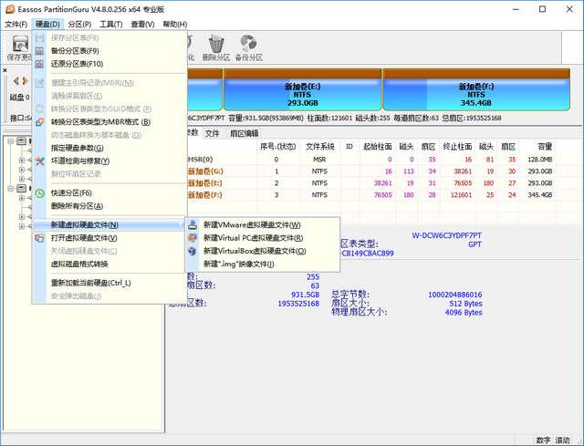The width and height of the screenshot is (584, 446).
Task: Click the 终止柱面 column header
Action: 457,147
